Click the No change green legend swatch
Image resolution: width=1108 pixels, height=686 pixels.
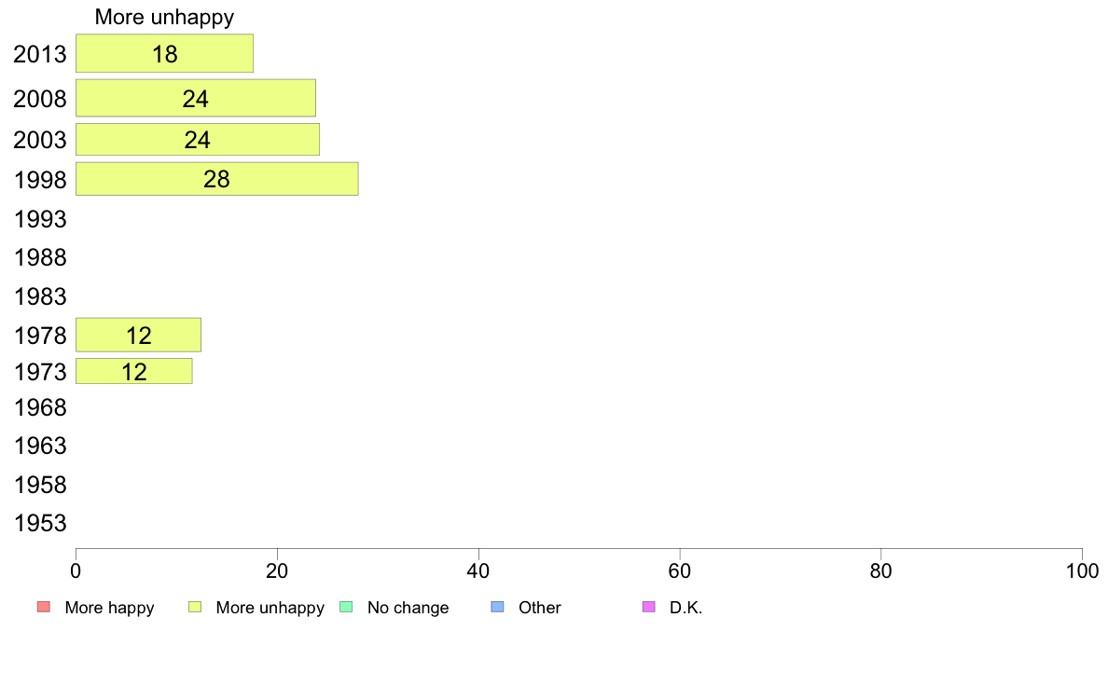coord(346,607)
